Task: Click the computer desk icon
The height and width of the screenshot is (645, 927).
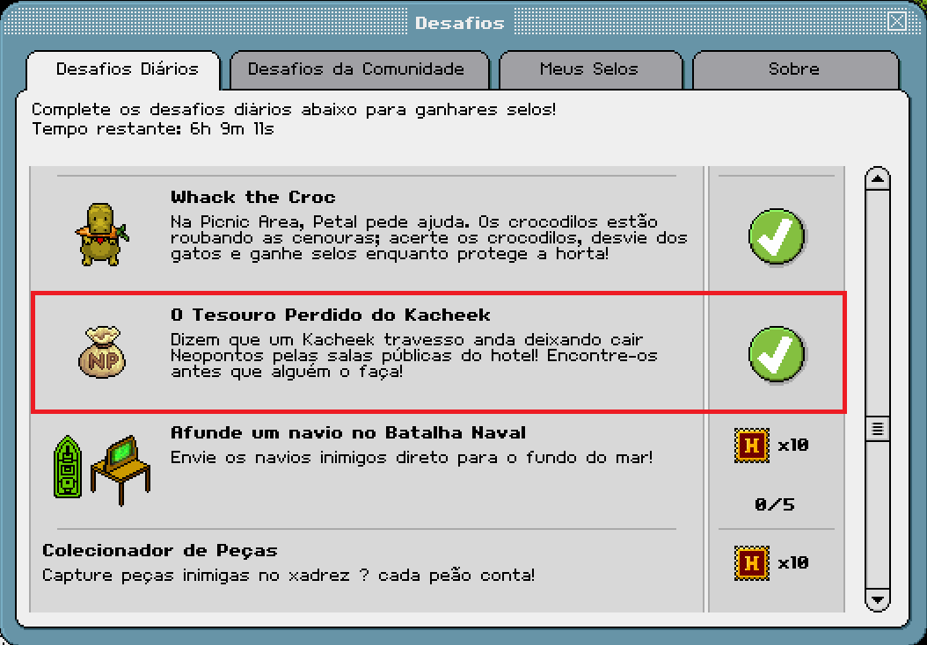Action: tap(120, 470)
